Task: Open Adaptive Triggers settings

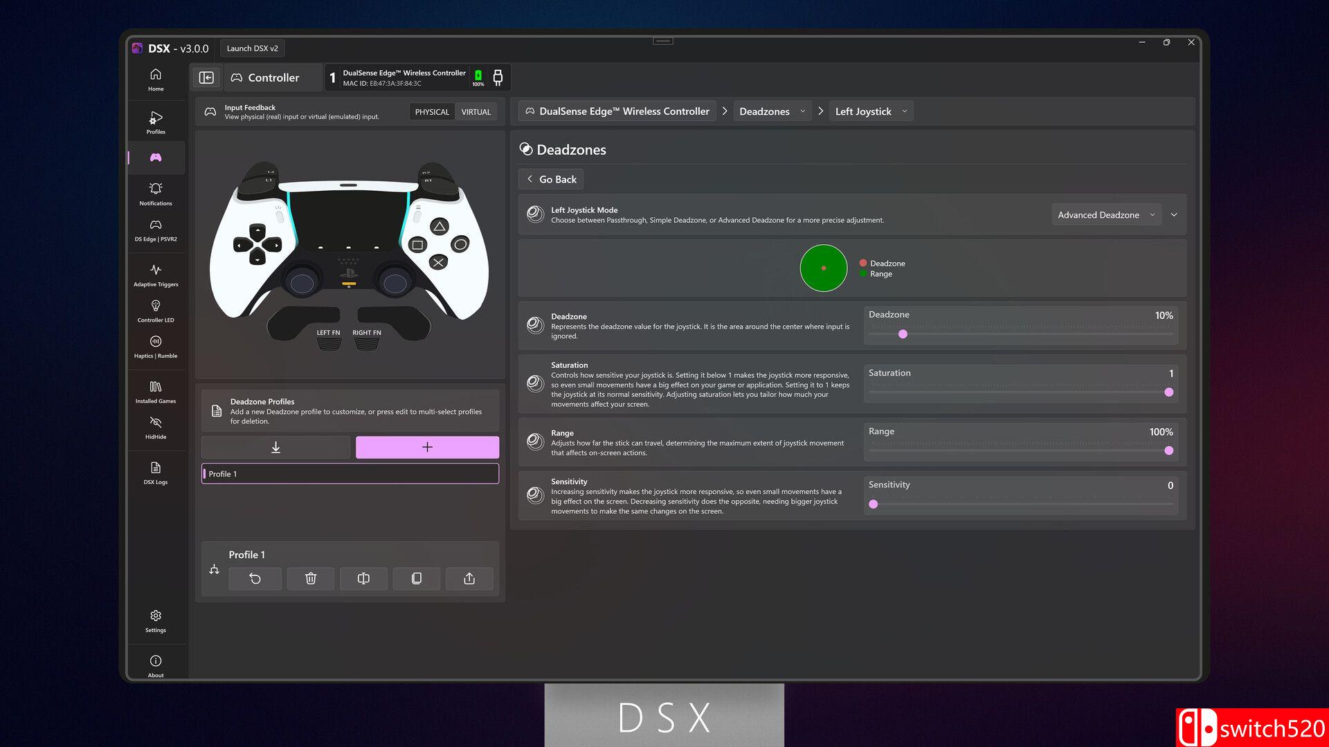Action: click(156, 275)
